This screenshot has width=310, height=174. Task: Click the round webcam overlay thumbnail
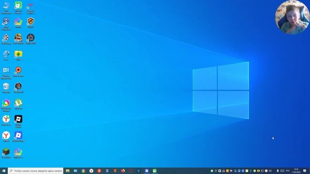tap(293, 17)
